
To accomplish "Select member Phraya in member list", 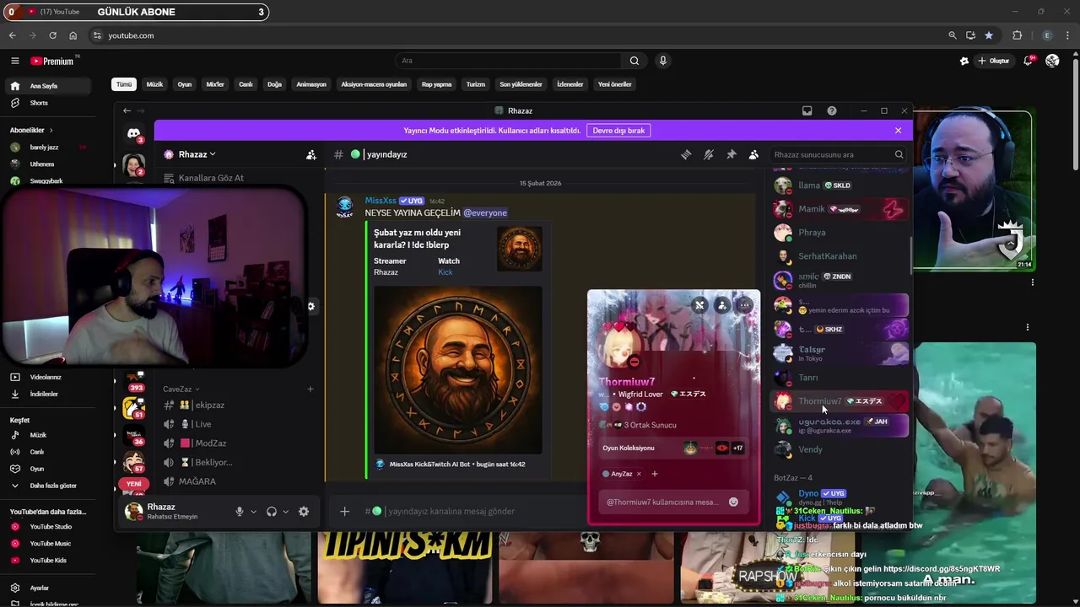I will (x=840, y=232).
